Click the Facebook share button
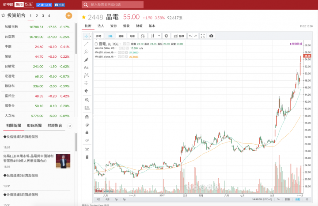 click(60, 5)
